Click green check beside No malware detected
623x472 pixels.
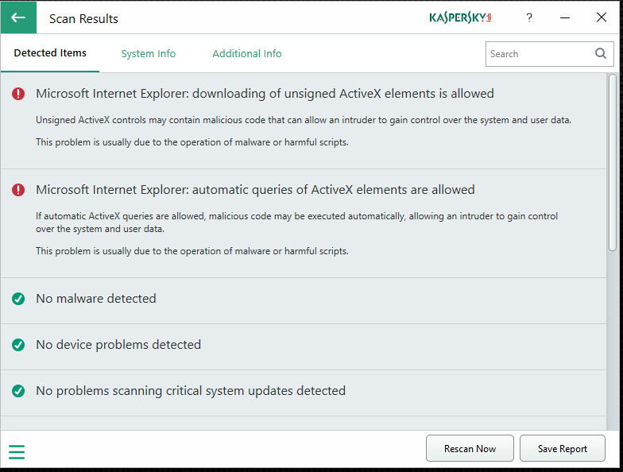click(18, 299)
